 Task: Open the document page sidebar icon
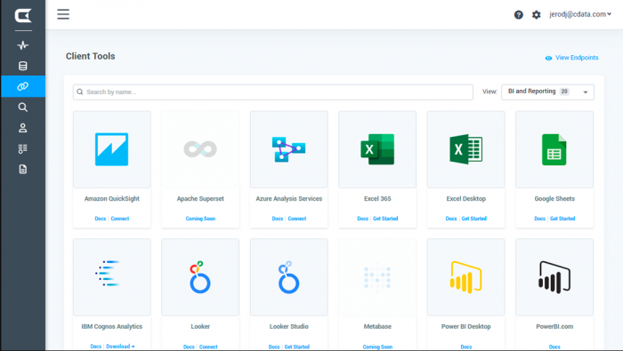coord(22,170)
